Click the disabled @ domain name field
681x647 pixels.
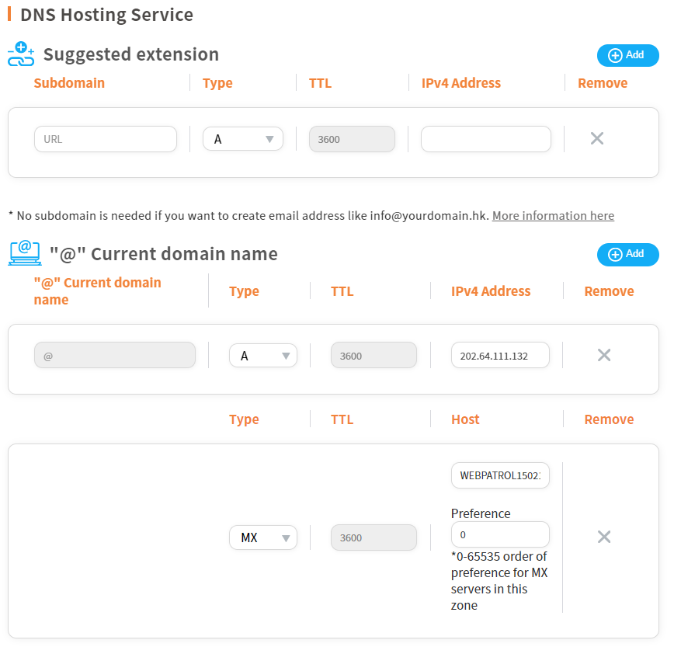point(115,356)
